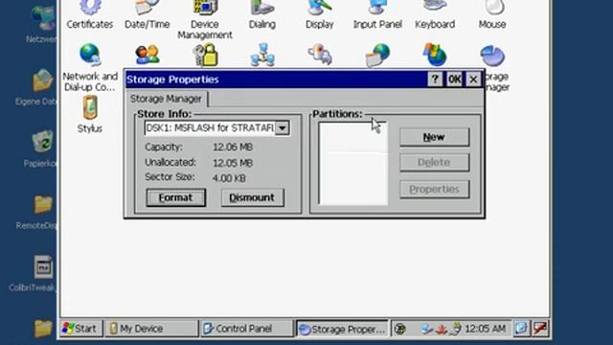
Task: Click the show desktop taskbar icon
Action: [521, 328]
